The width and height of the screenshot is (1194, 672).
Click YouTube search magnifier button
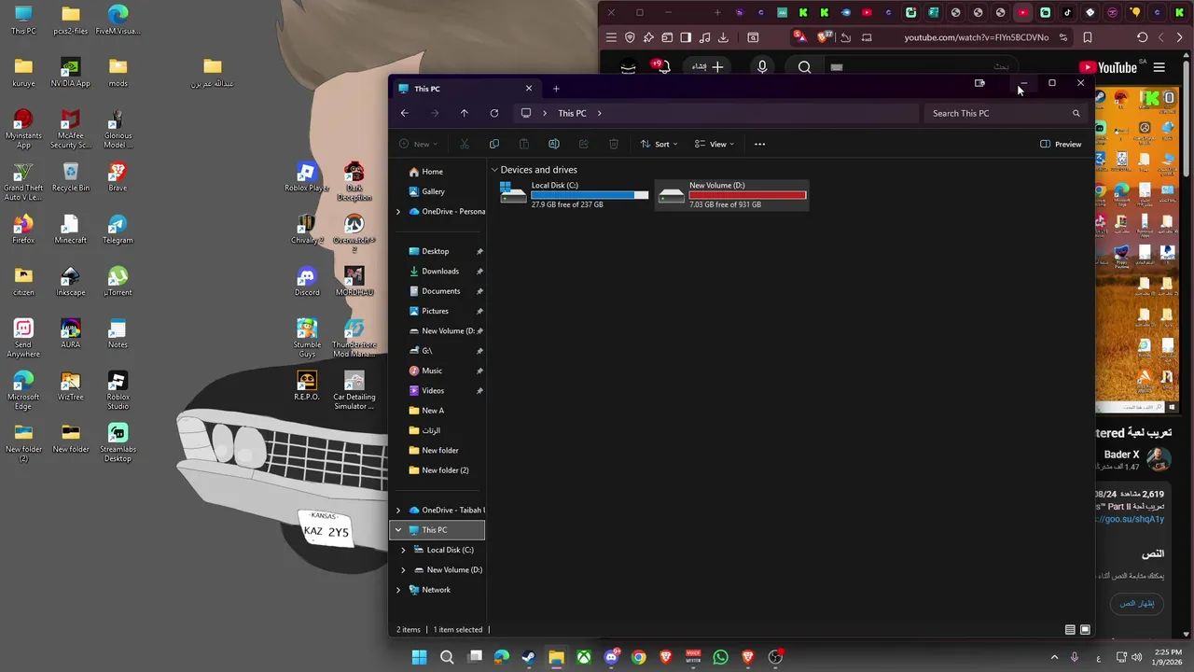coord(804,67)
